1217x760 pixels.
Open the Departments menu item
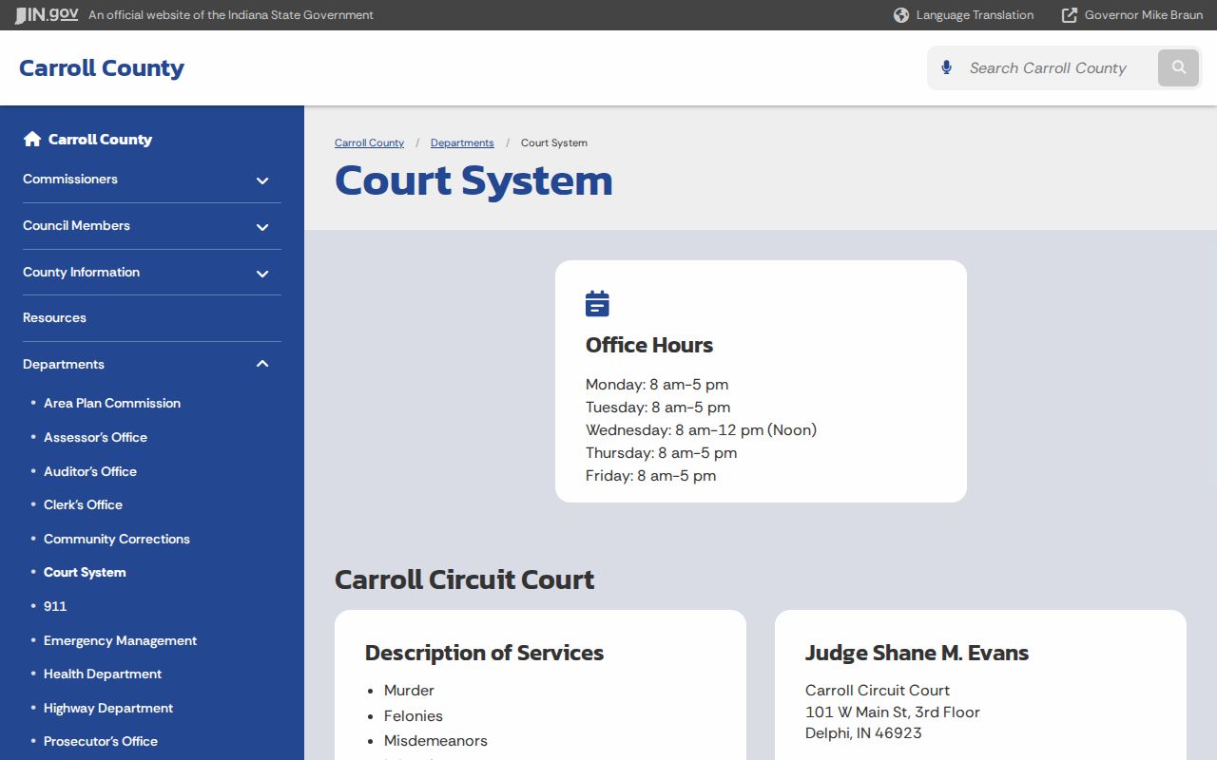pyautogui.click(x=64, y=364)
